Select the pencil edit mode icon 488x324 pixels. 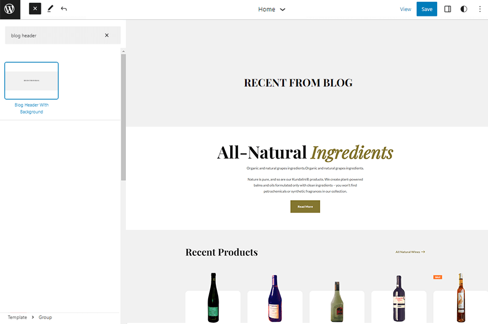tap(50, 9)
